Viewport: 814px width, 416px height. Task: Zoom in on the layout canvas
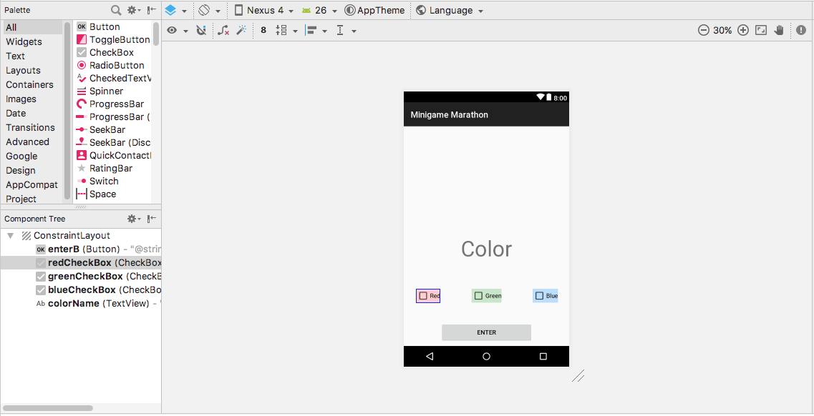coord(743,30)
